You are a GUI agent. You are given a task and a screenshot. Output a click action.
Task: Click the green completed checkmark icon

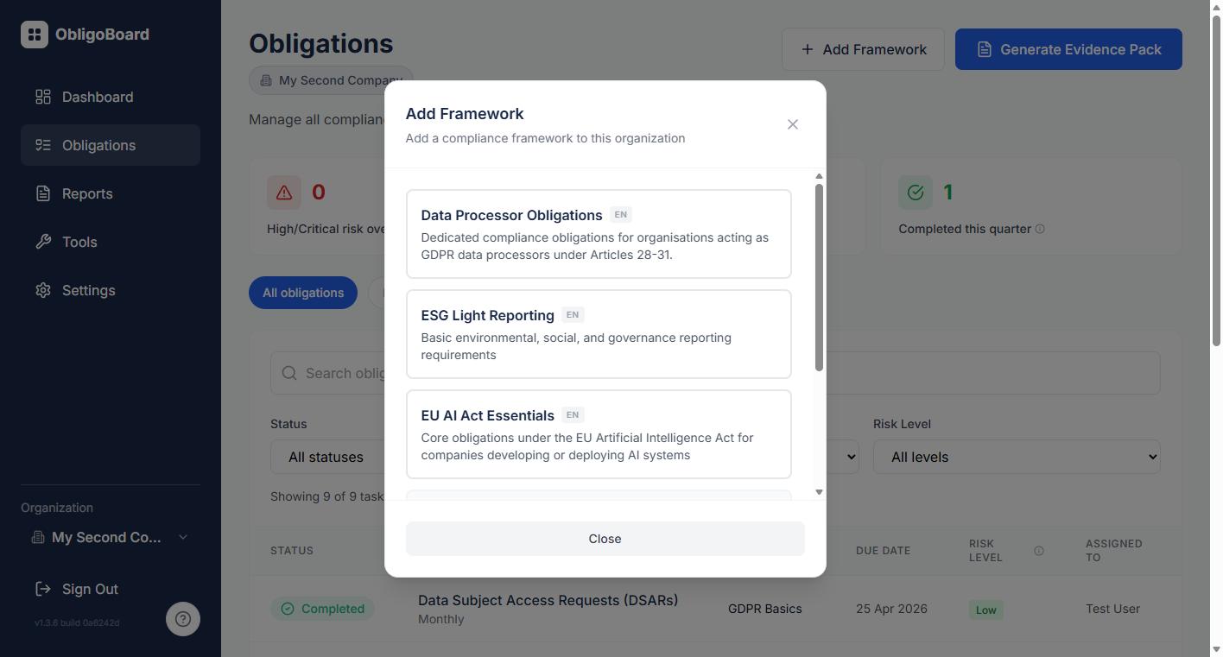coord(916,193)
